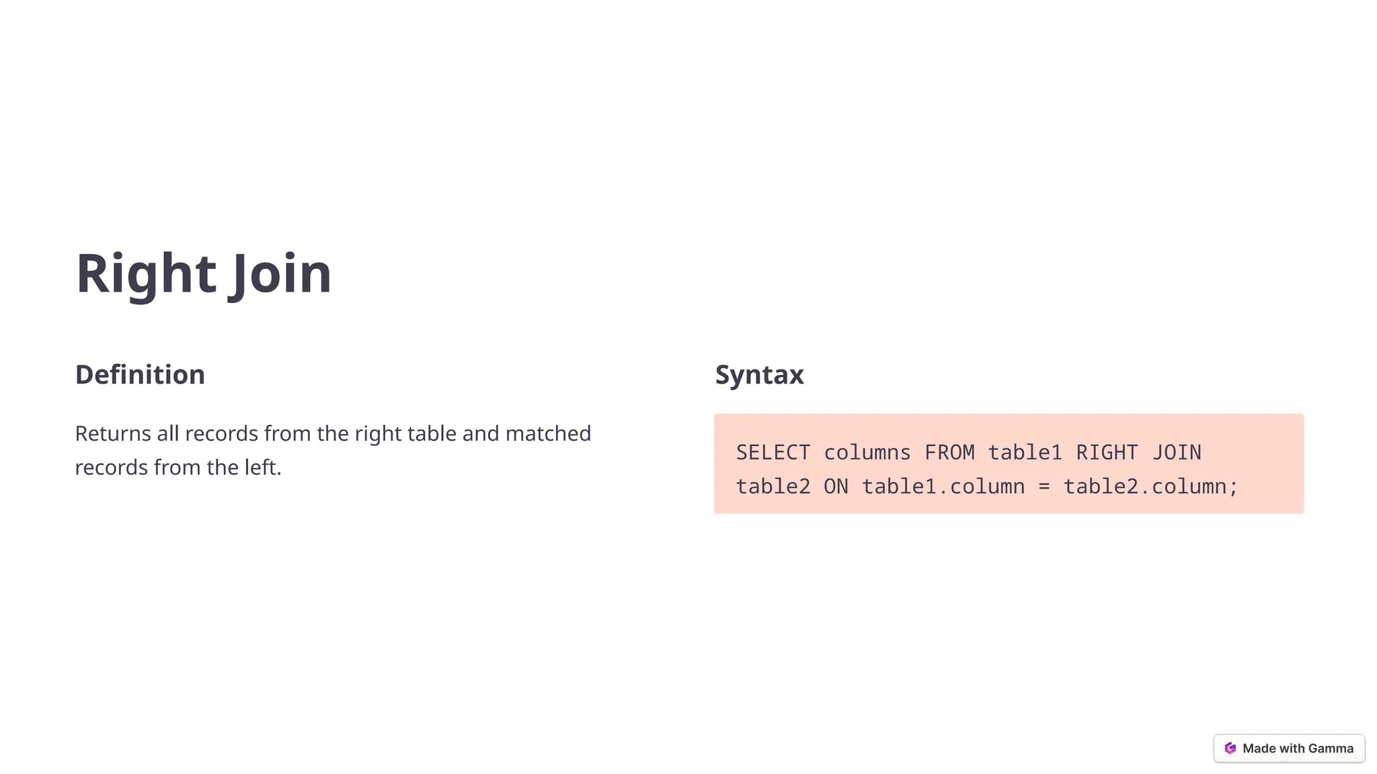The height and width of the screenshot is (774, 1377).
Task: Click the SELECT keyword in code
Action: 773,452
